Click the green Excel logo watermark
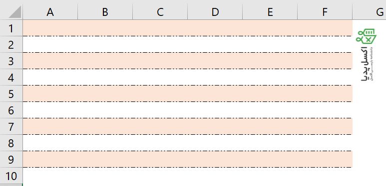 366,36
